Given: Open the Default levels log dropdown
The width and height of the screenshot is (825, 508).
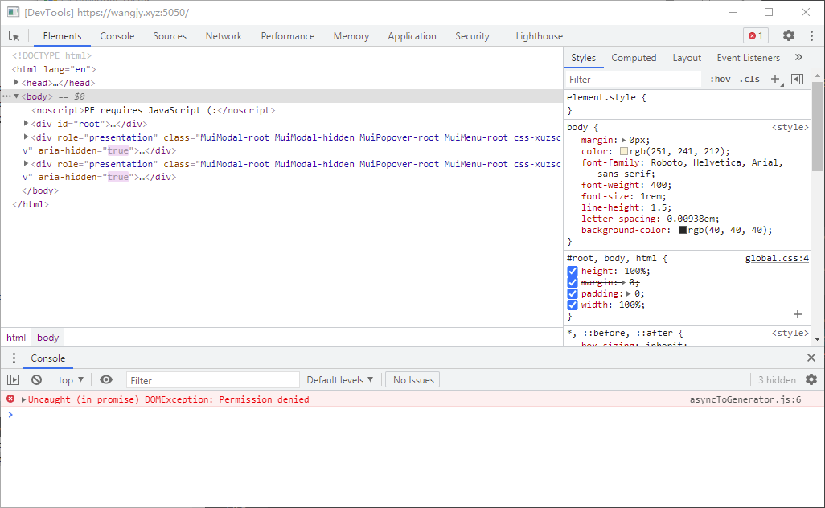Looking at the screenshot, I should coord(340,379).
